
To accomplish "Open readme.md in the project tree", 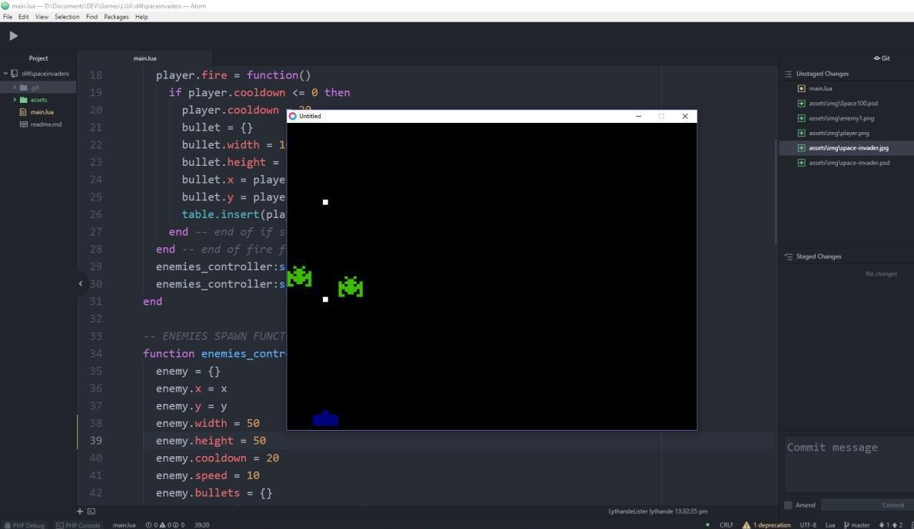I will click(x=46, y=124).
